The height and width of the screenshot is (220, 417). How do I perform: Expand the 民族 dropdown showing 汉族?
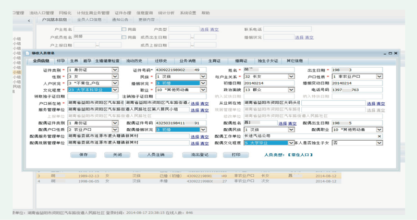point(203,77)
